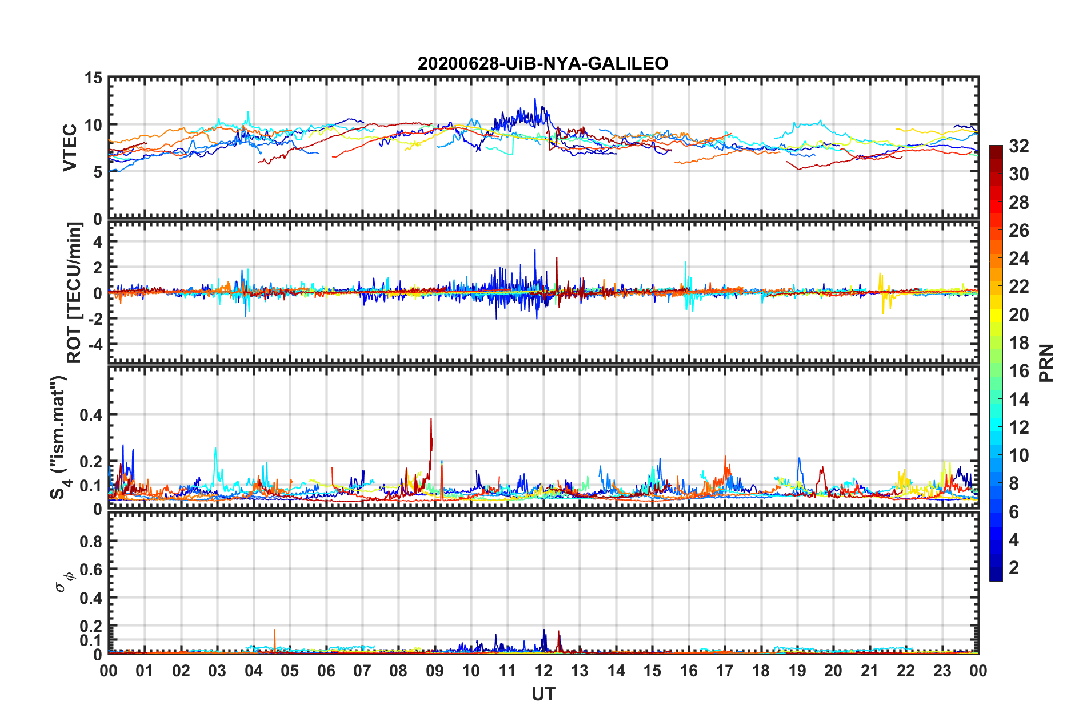Click the PRN colorbar gradient strip
This screenshot has width=1087, height=726.
coord(996,363)
